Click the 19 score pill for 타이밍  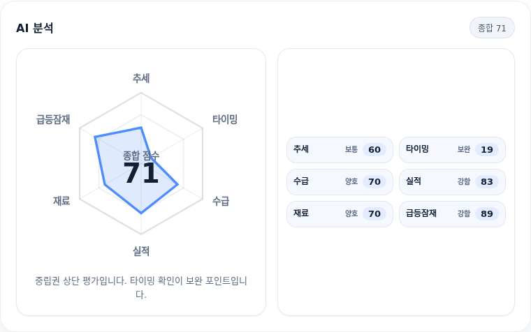coord(487,150)
